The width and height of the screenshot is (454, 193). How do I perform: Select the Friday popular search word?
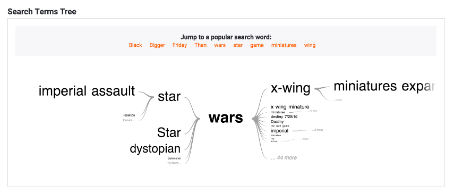tap(179, 45)
